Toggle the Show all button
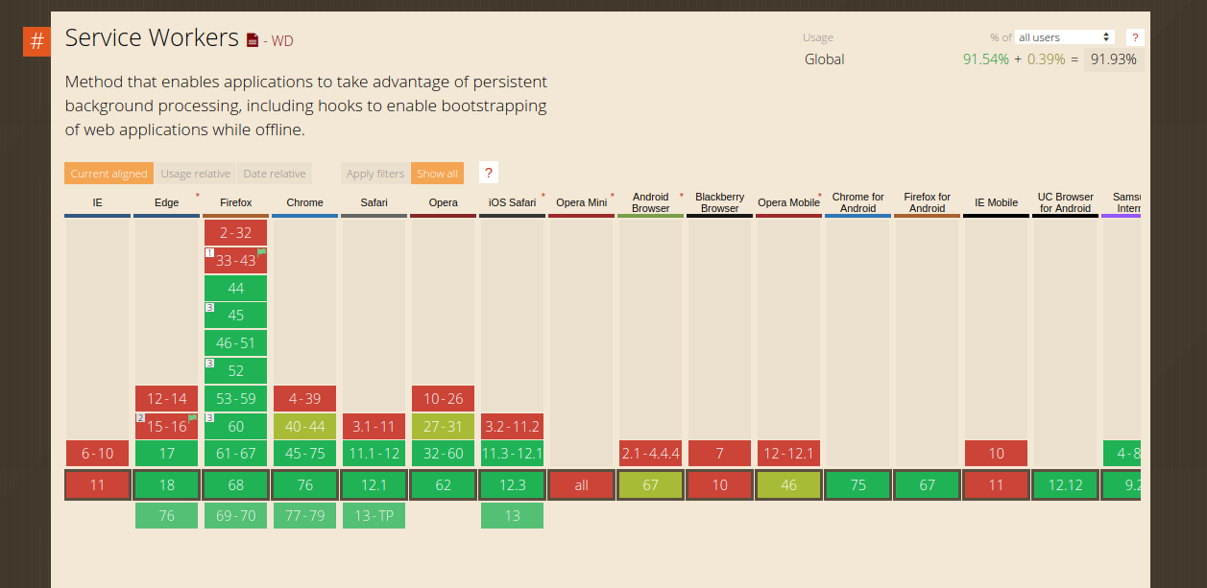Image resolution: width=1207 pixels, height=588 pixels. (x=438, y=174)
